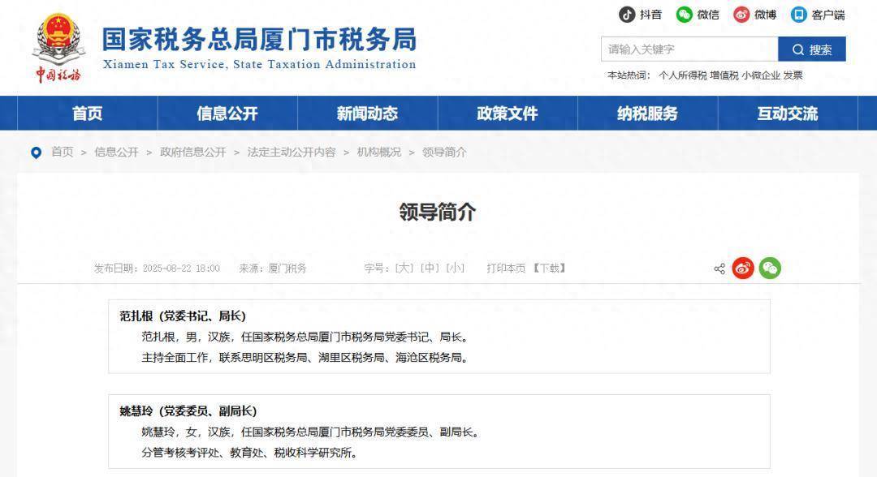Viewport: 877px width, 477px height.
Task: Focus the keyword search input field
Action: point(689,49)
